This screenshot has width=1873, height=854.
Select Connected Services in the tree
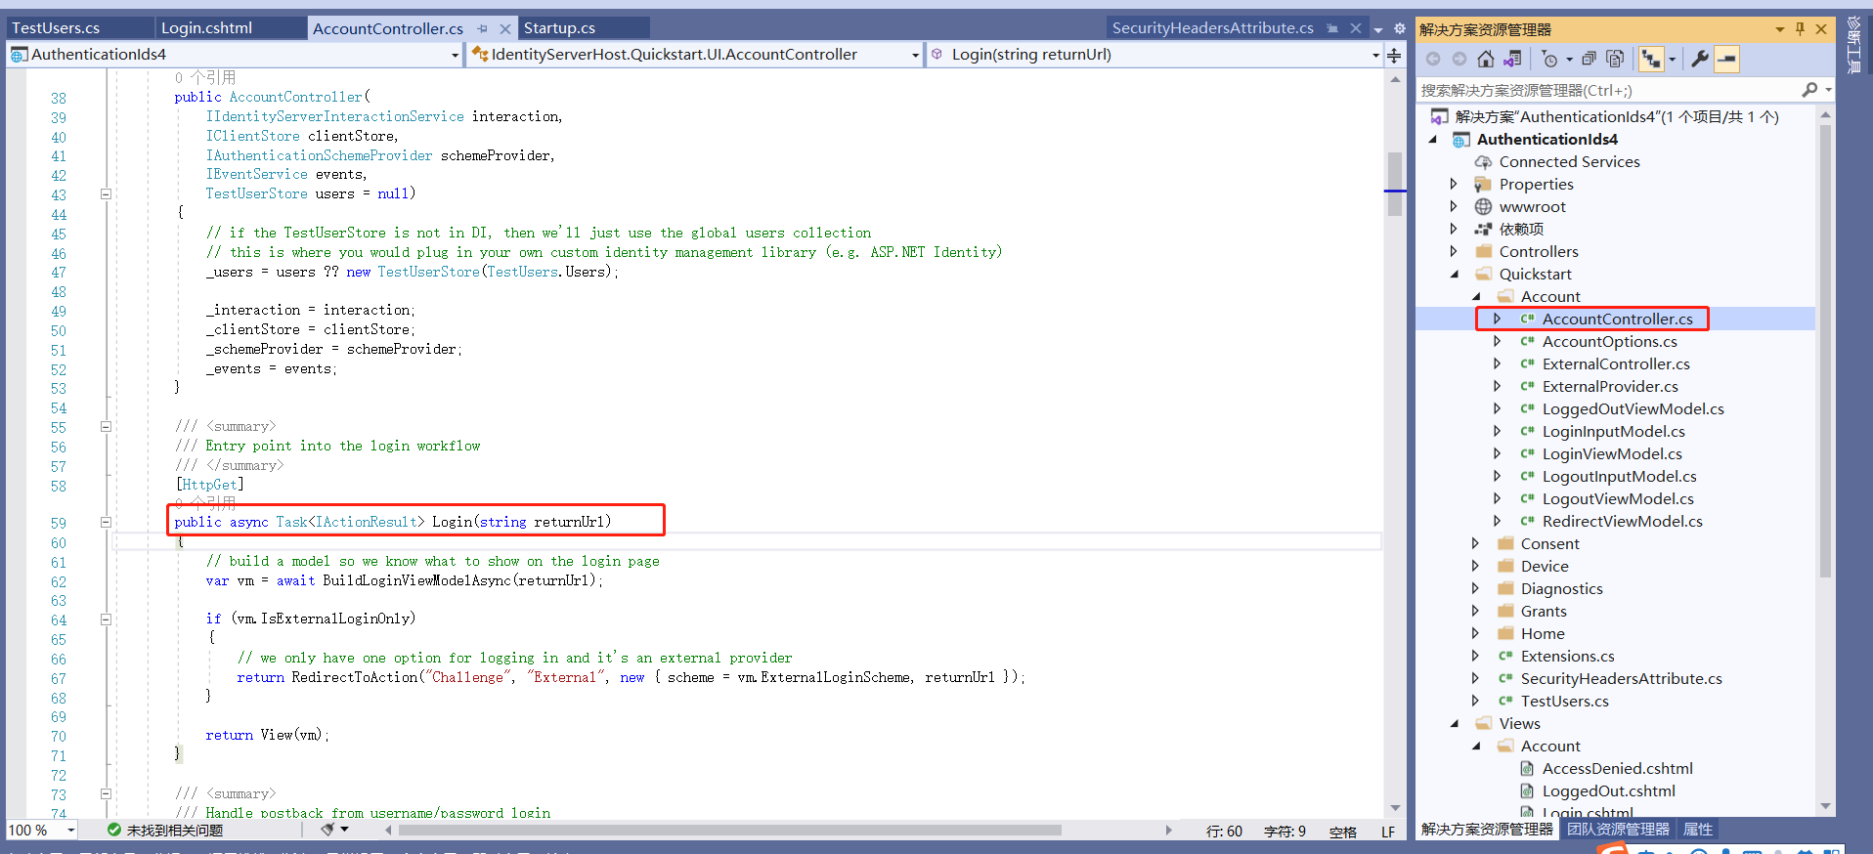pyautogui.click(x=1569, y=161)
